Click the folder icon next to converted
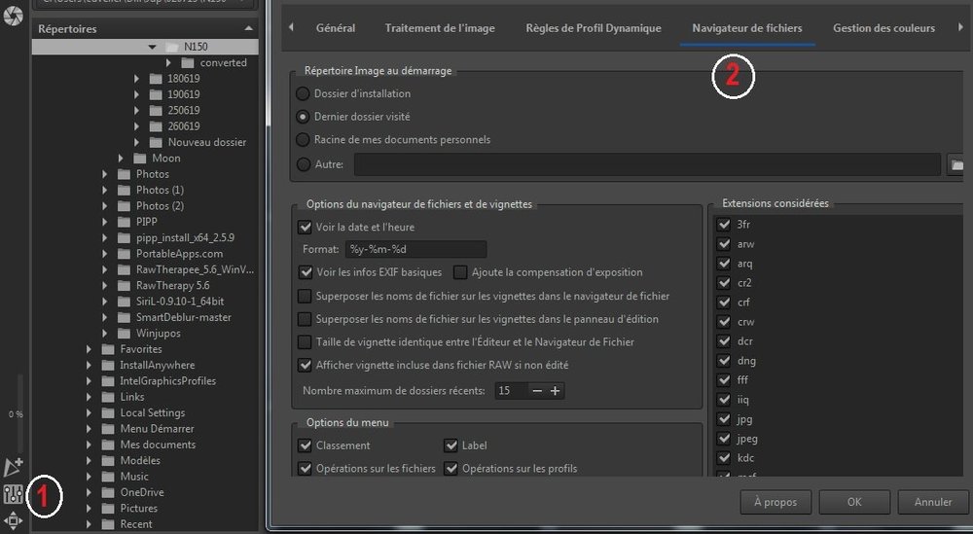 click(188, 62)
